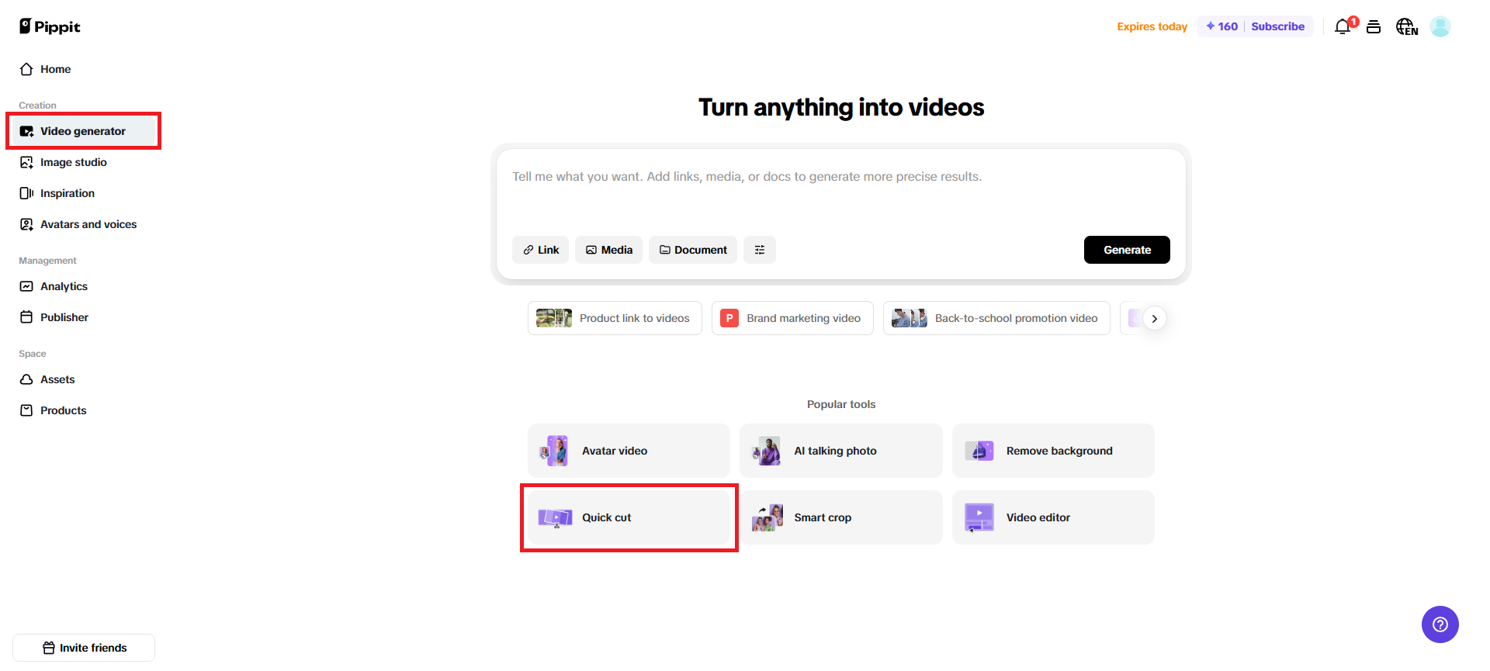The width and height of the screenshot is (1490, 671).
Task: Select Video generator in the sidebar
Action: (84, 131)
